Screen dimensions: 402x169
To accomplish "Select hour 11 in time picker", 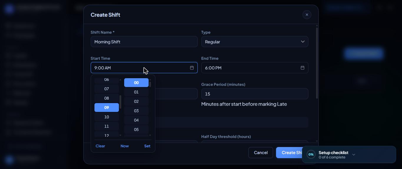I will click(x=107, y=126).
